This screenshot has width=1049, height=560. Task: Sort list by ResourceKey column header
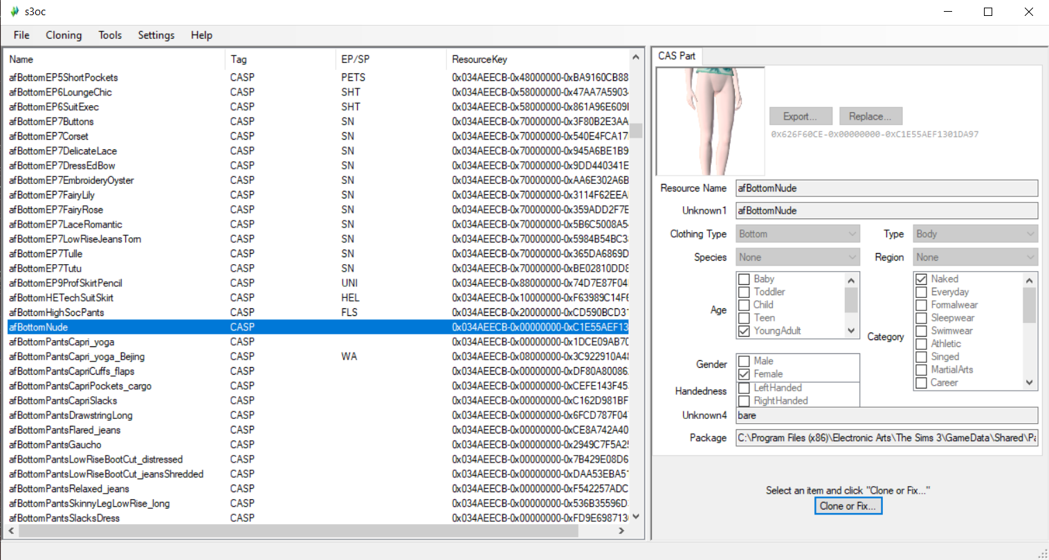point(538,59)
